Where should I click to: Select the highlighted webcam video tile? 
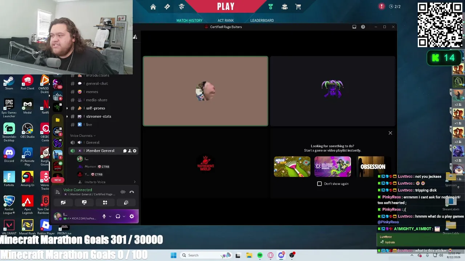(206, 91)
